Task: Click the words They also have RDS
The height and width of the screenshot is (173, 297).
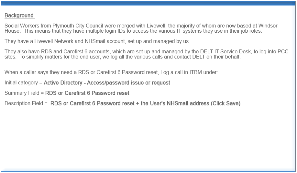Action: coord(28,52)
